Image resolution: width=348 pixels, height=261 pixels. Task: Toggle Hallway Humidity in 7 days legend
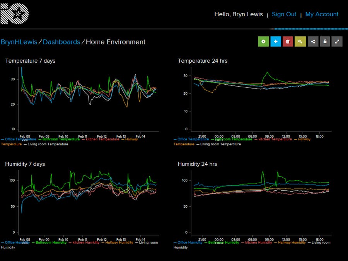(x=119, y=242)
